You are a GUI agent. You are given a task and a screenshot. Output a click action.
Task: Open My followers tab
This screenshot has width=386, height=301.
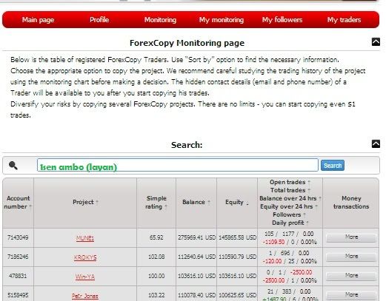(x=282, y=20)
